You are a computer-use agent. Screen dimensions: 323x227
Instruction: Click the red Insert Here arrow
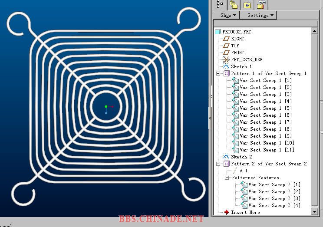pyautogui.click(x=226, y=212)
